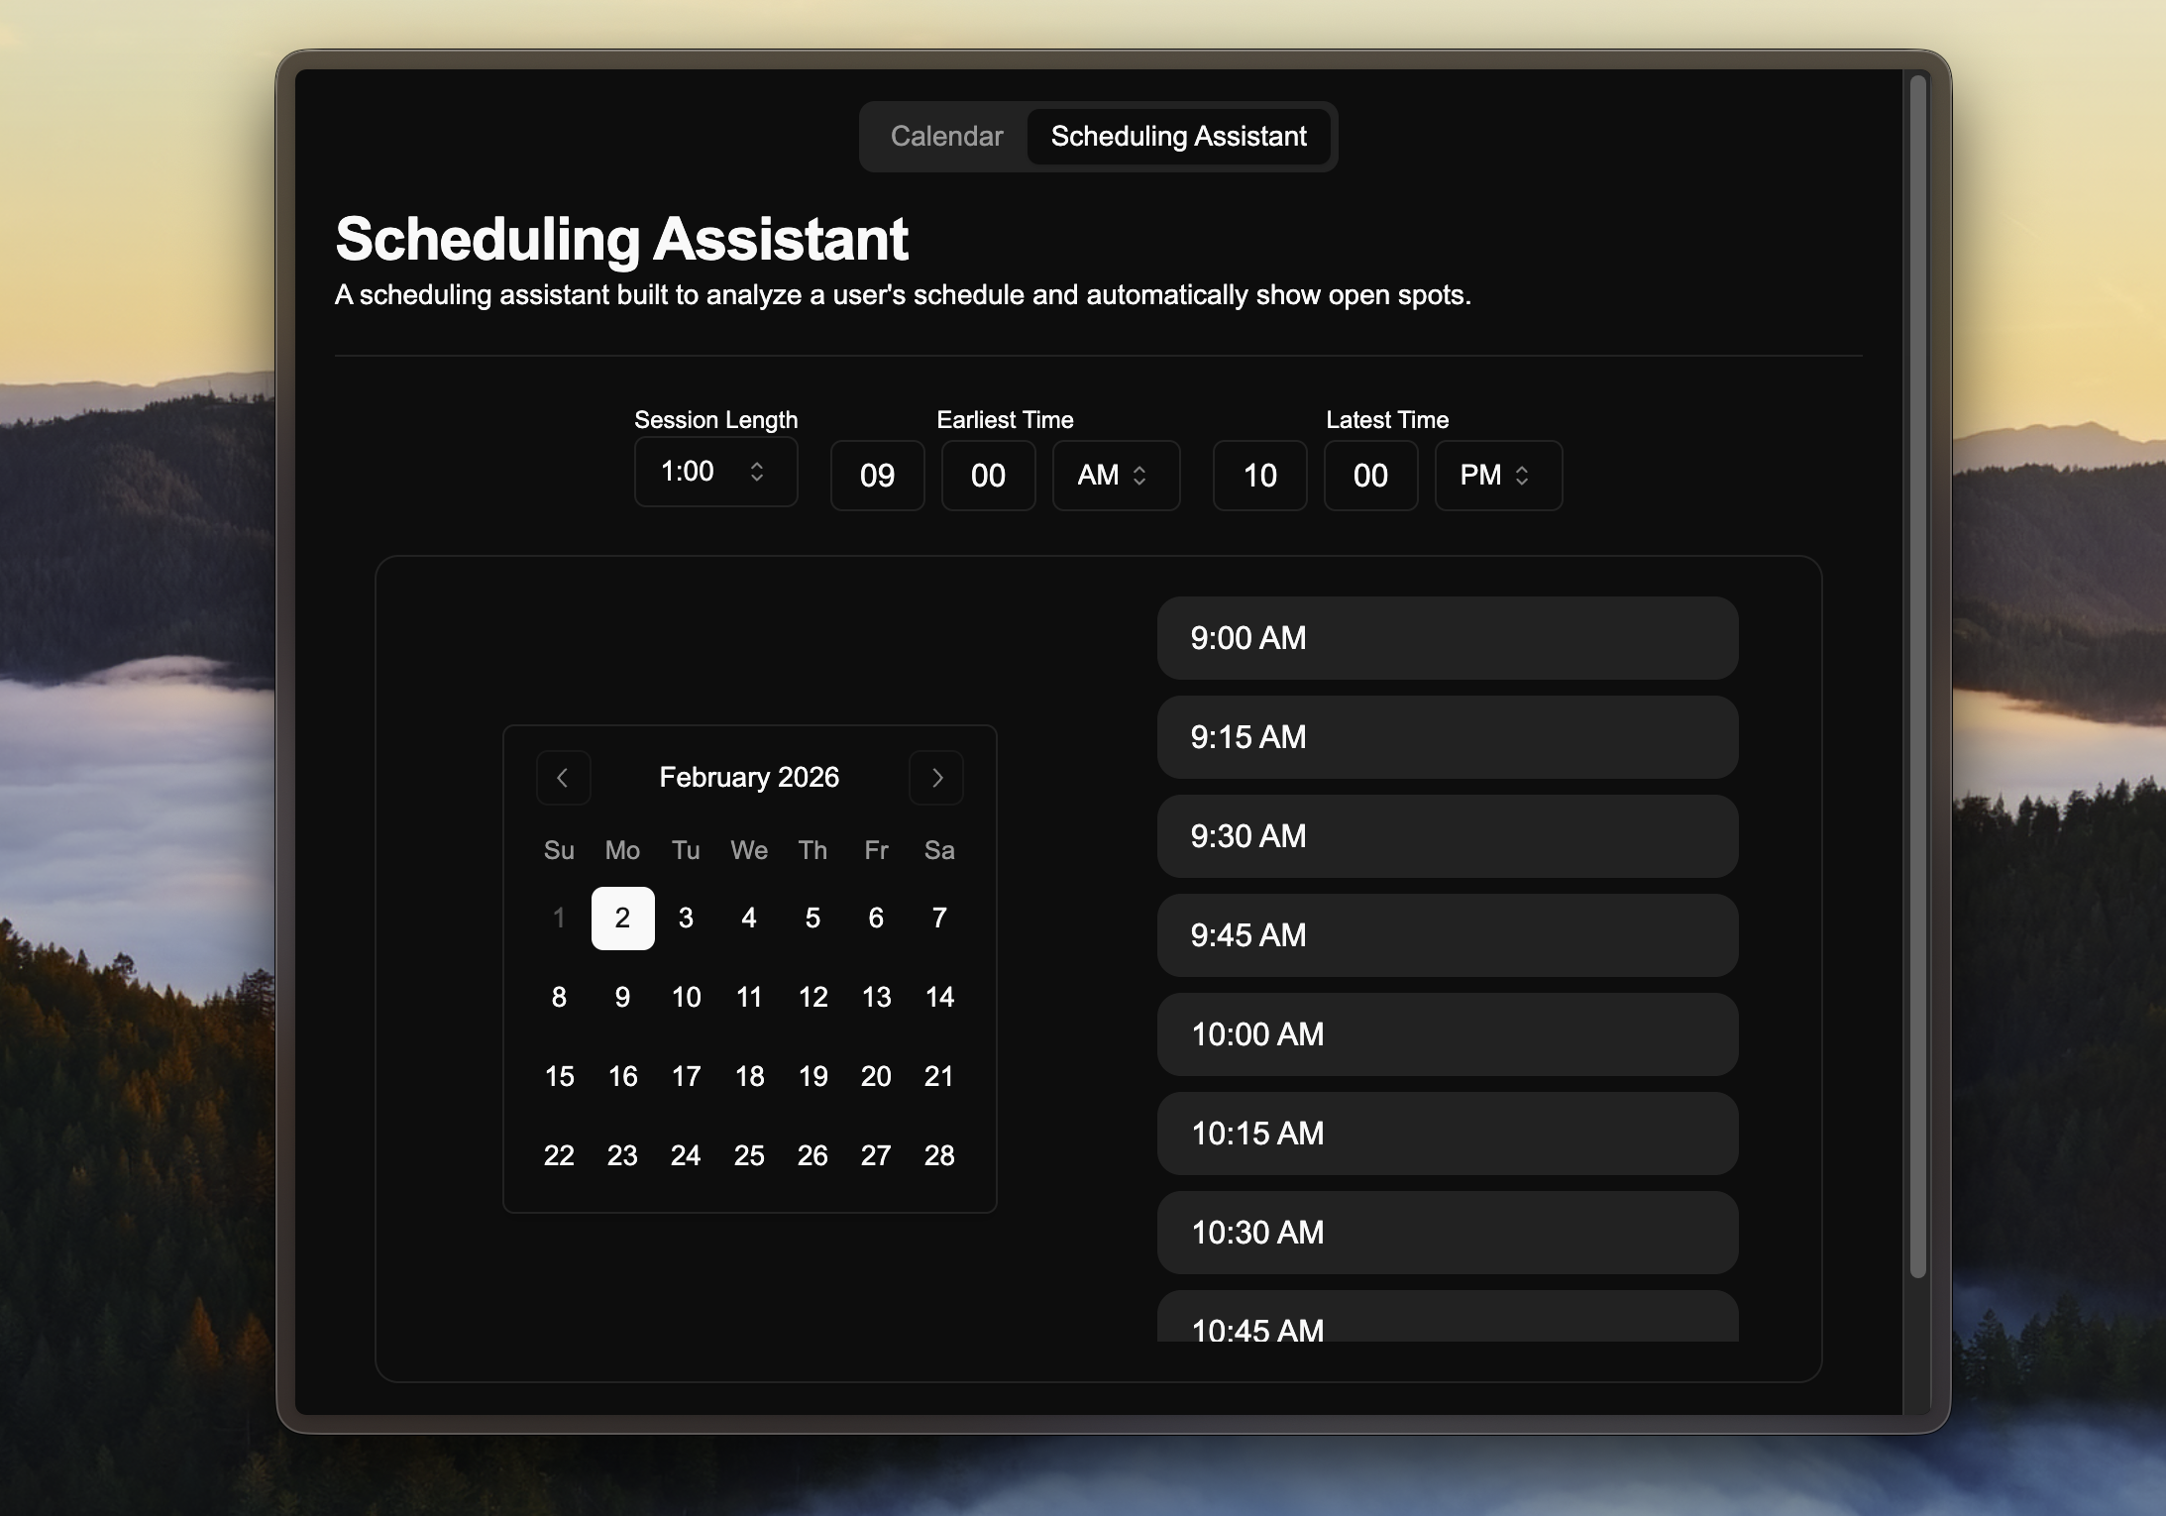Choose the 10:15 AM time slot
Viewport: 2166px width, 1516px height.
1446,1134
